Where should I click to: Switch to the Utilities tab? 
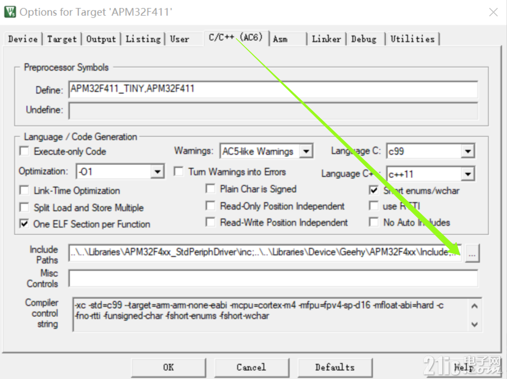click(413, 39)
